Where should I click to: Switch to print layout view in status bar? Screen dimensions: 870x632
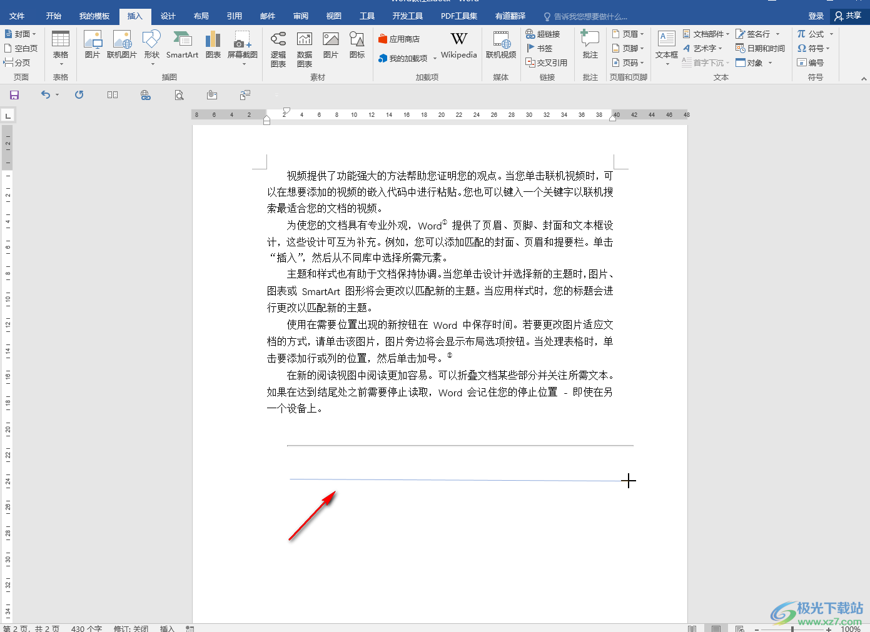716,628
